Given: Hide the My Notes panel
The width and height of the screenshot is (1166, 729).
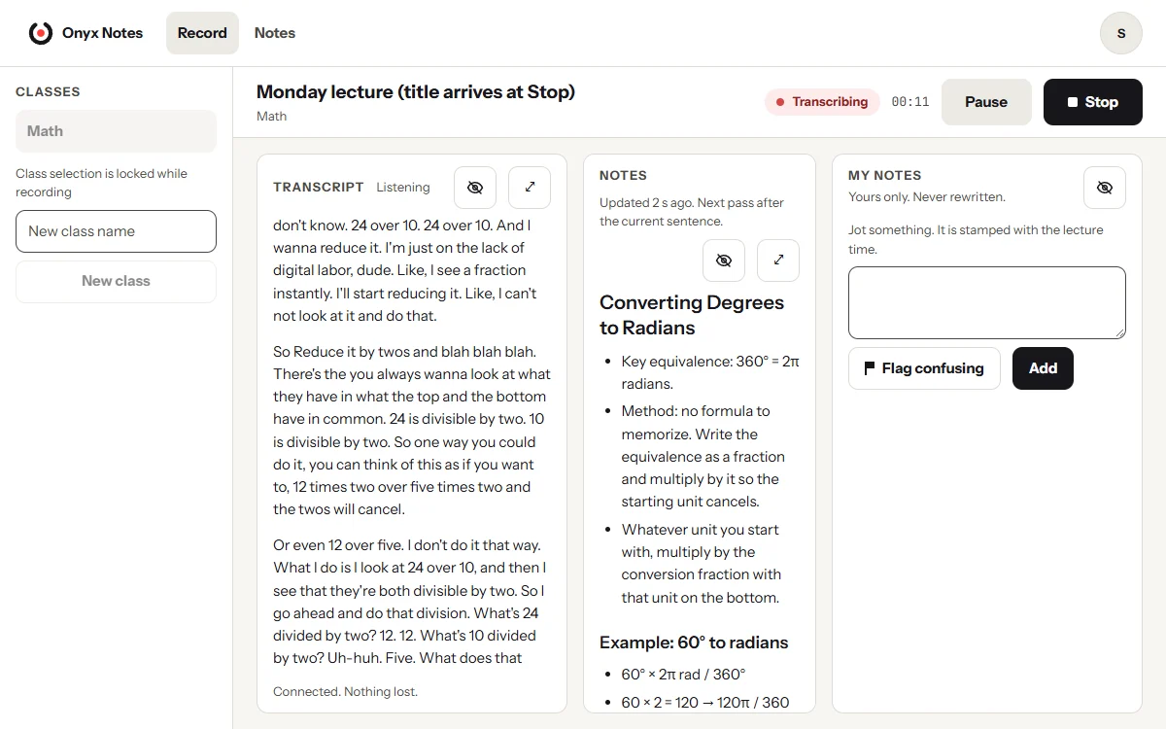Looking at the screenshot, I should [x=1105, y=188].
